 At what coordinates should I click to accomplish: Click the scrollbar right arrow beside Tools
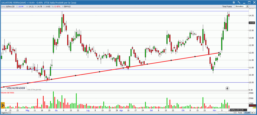[235, 113]
